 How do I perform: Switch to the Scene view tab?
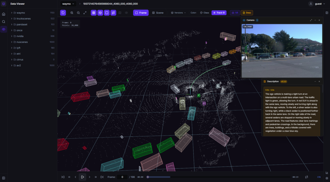click(158, 13)
